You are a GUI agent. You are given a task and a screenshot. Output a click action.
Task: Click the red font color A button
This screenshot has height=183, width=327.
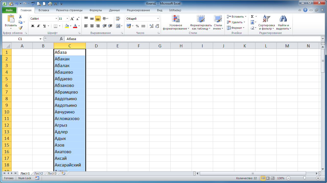(75, 26)
